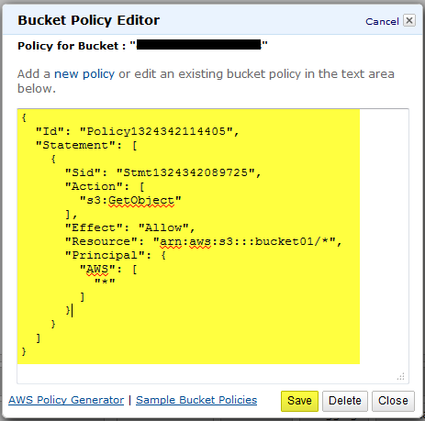Click the "Statement": [ line
This screenshot has width=425, height=421.
click(86, 145)
